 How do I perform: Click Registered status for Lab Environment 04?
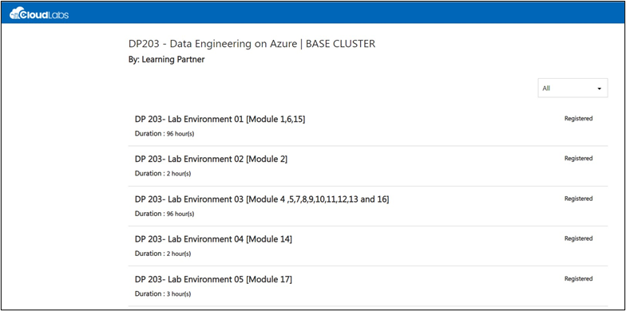click(578, 238)
